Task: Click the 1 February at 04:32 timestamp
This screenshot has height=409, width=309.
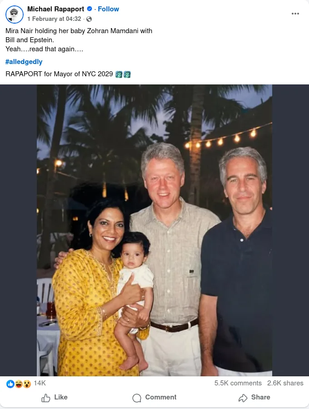Action: click(54, 19)
